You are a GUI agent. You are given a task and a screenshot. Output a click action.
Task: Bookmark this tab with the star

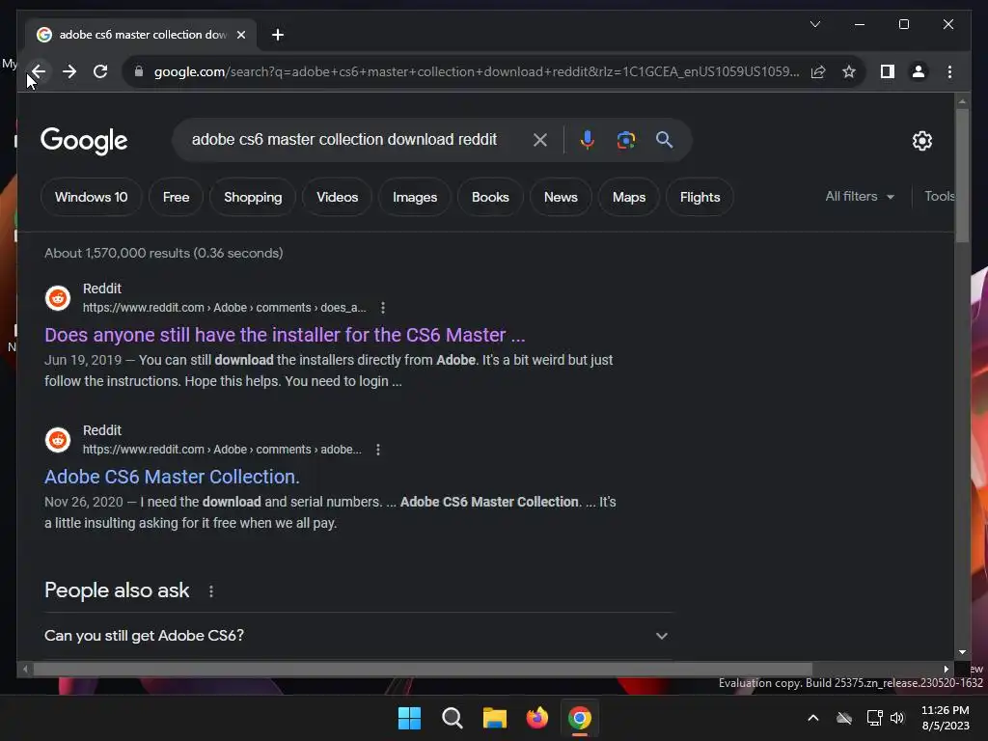point(849,71)
